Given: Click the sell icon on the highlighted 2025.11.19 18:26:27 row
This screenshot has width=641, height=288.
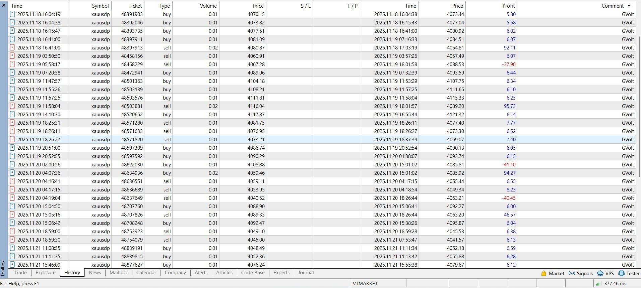Looking at the screenshot, I should [12, 139].
